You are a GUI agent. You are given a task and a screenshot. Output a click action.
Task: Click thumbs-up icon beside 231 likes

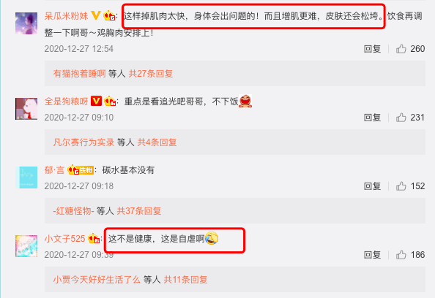(x=401, y=118)
